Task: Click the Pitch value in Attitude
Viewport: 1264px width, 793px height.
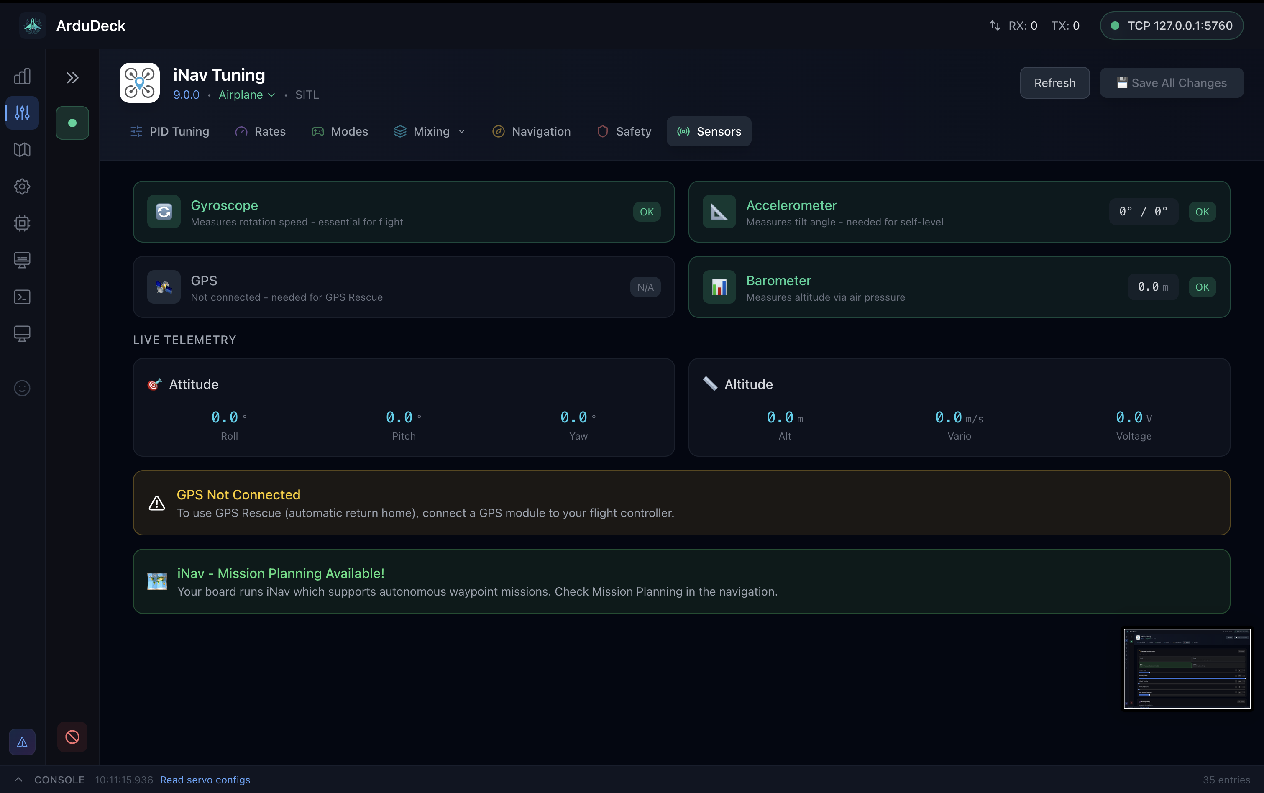Action: [404, 417]
